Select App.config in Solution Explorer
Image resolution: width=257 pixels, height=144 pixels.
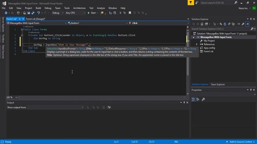pos(209,48)
